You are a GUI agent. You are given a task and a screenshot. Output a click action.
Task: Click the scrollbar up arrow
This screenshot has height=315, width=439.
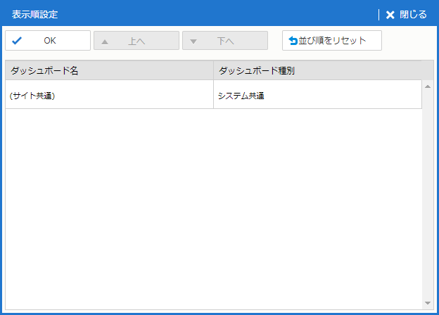(x=427, y=86)
